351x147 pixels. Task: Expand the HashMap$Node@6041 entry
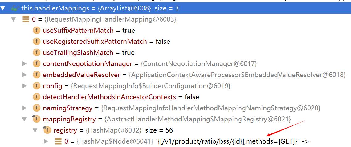point(46,141)
